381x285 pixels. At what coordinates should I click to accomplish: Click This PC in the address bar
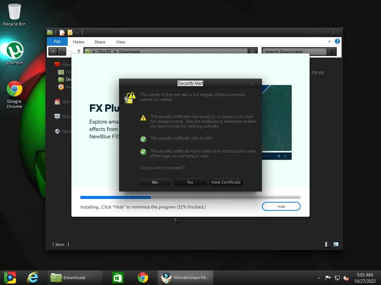pos(105,52)
